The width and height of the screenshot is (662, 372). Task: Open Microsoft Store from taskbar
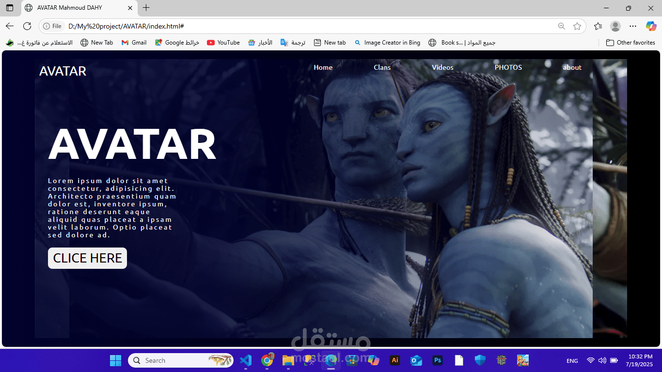pyautogui.click(x=351, y=360)
